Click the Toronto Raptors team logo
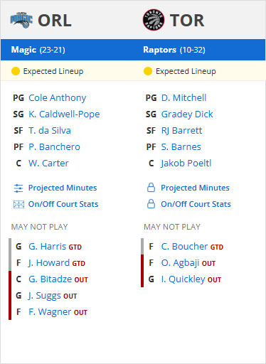The image size is (266, 364). point(154,20)
